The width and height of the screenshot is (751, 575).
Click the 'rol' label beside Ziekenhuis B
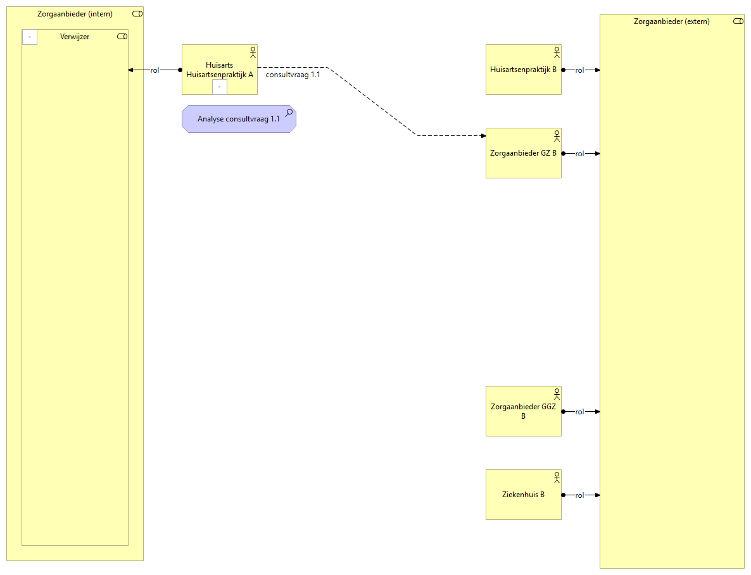coord(579,495)
